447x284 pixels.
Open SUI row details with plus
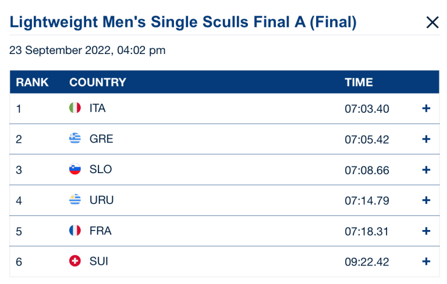point(426,262)
